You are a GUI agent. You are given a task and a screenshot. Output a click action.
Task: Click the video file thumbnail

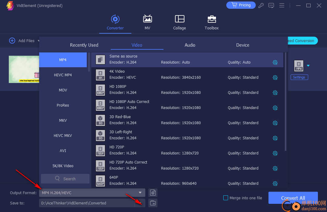point(24,69)
